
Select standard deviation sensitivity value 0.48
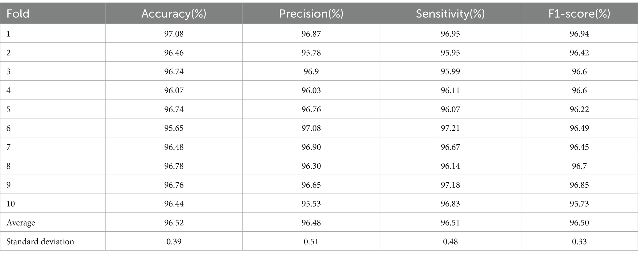pos(450,242)
